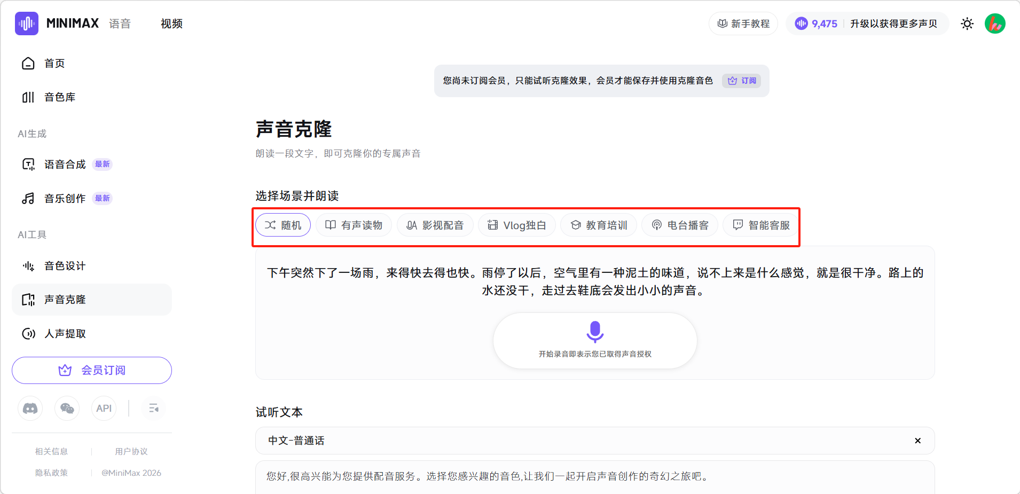Click the 订阅 button in the notice banner
This screenshot has width=1020, height=494.
point(742,81)
